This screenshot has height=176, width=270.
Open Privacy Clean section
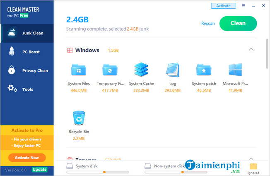[x=27, y=70]
